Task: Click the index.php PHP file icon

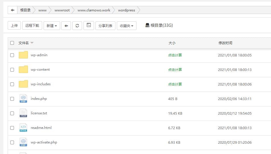Action: [23, 98]
